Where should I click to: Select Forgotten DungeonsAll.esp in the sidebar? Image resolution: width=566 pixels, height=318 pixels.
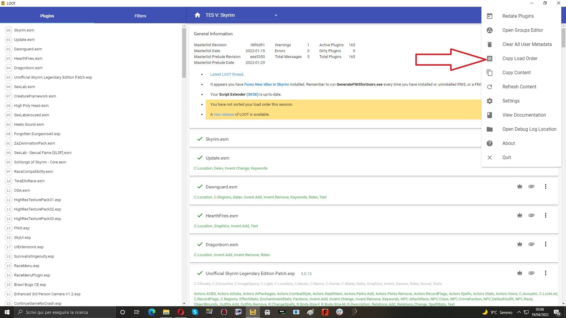[91, 134]
